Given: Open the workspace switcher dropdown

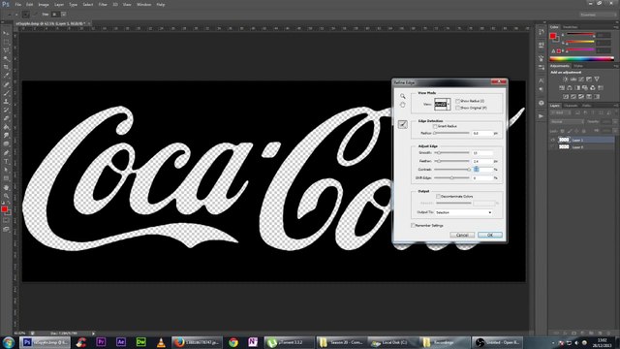Looking at the screenshot, I should tap(599, 15).
